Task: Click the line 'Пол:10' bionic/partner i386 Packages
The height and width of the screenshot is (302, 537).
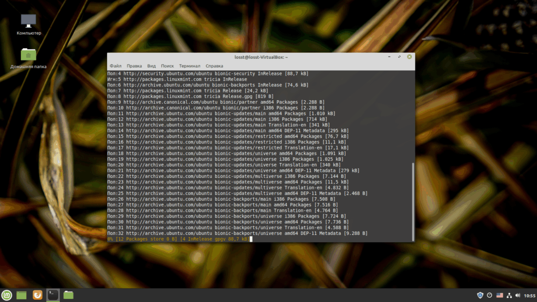Action: (216, 108)
